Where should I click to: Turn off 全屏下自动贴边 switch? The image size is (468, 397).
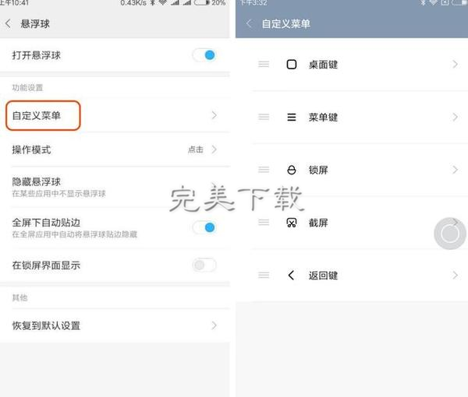pyautogui.click(x=204, y=227)
